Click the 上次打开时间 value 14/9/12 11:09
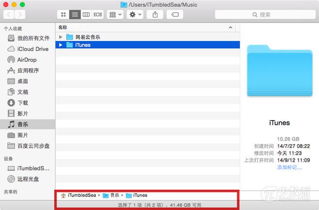This screenshot has width=319, height=210. click(x=294, y=160)
